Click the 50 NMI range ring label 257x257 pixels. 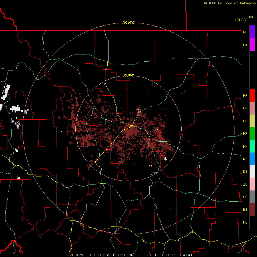tap(128, 75)
